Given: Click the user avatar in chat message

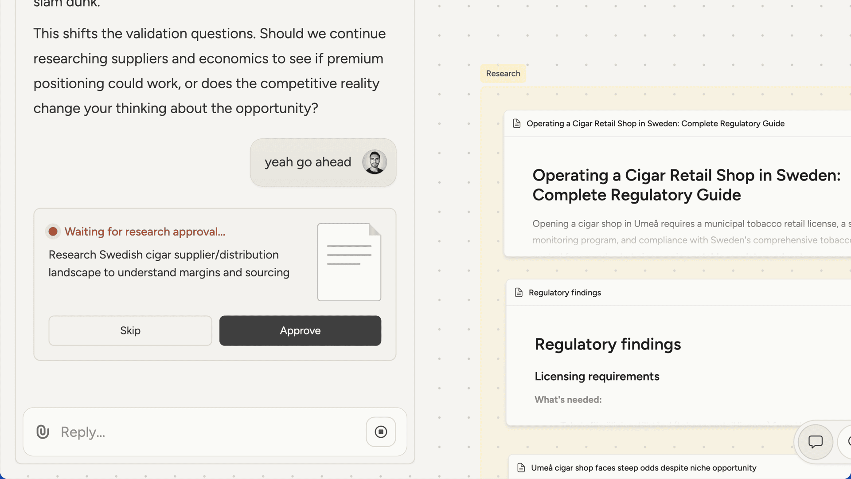Looking at the screenshot, I should pyautogui.click(x=374, y=162).
